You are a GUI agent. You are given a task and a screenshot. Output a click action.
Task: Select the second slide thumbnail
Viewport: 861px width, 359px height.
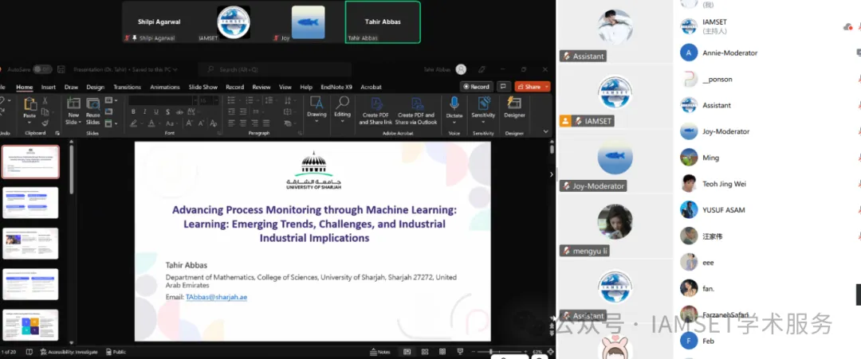[x=31, y=203]
